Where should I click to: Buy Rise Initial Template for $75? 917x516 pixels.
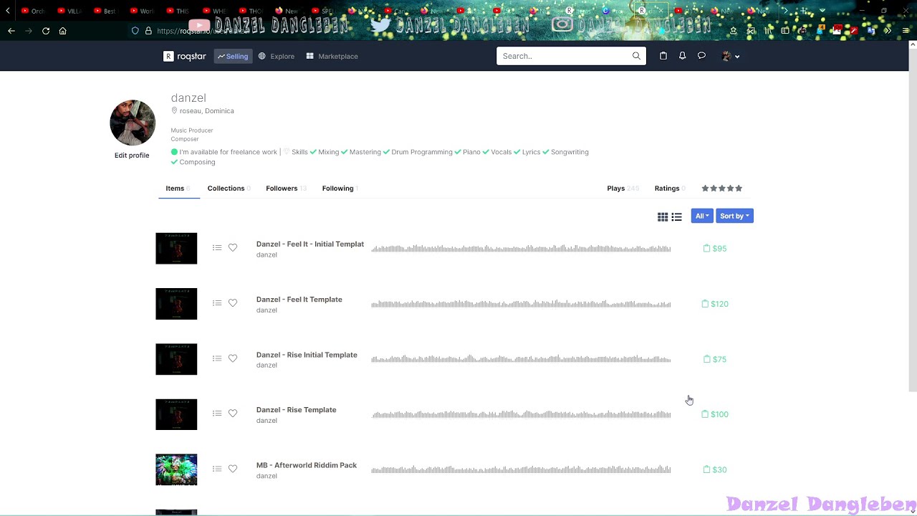tap(715, 359)
